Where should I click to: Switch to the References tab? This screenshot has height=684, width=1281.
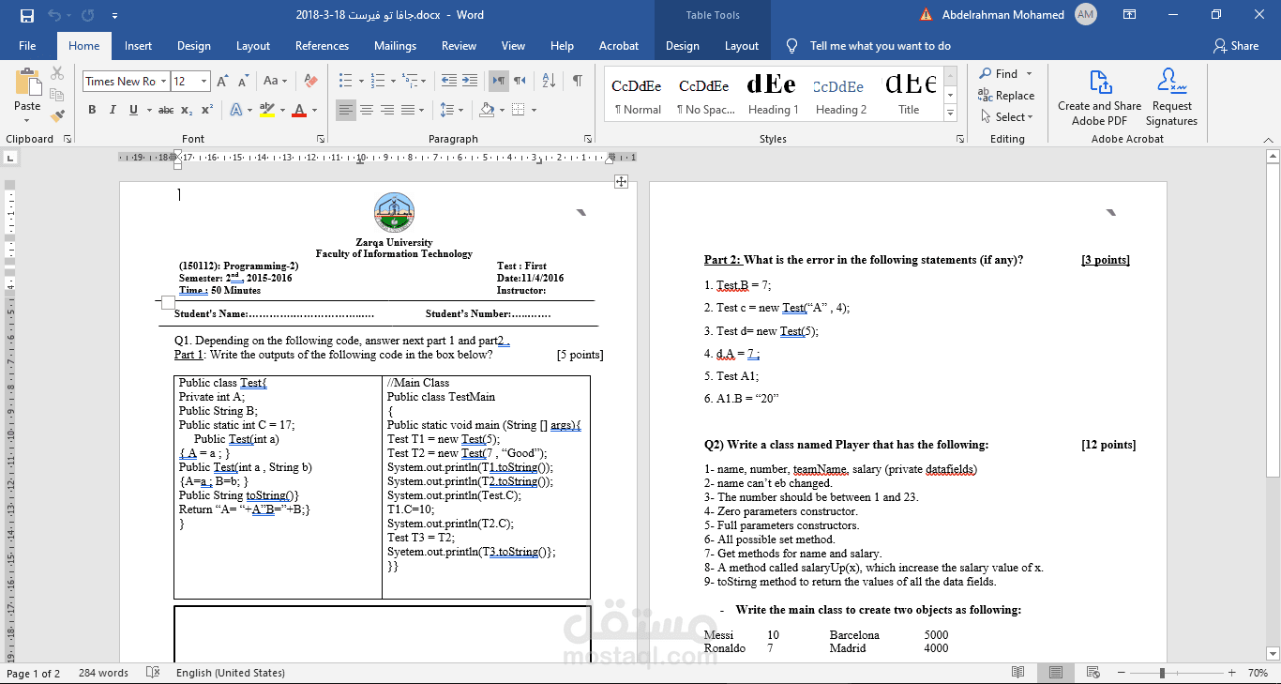pos(322,45)
